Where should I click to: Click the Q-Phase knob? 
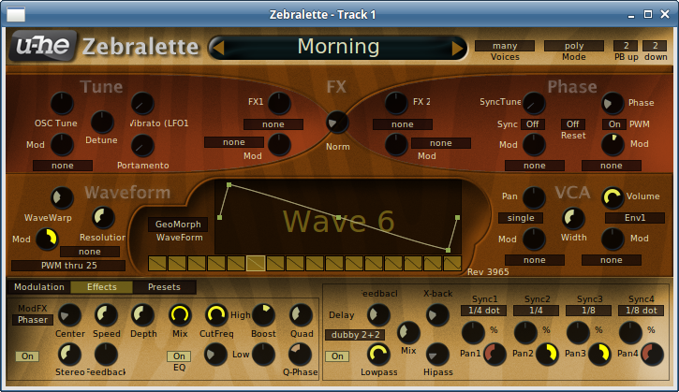click(300, 355)
